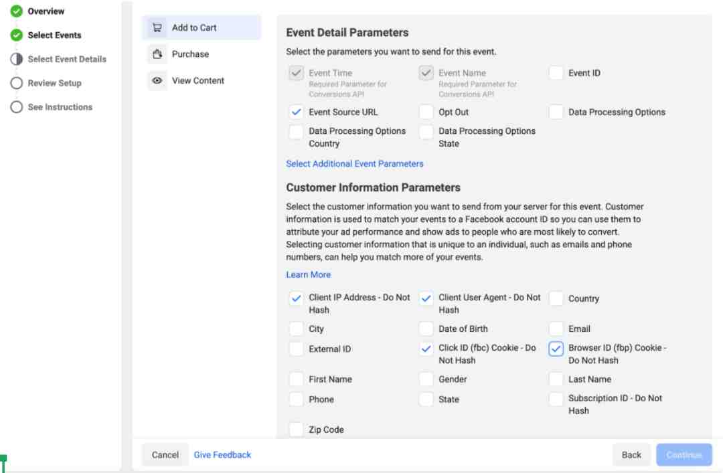The image size is (723, 473).
Task: Enable the Date of Birth checkbox
Action: [x=426, y=328]
